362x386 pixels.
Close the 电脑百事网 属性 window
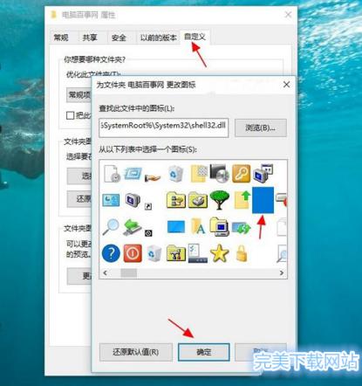tap(288, 15)
